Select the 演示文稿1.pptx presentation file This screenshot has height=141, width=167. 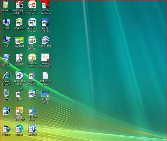coord(45,94)
